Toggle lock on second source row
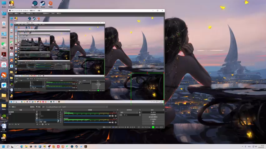The width and height of the screenshot is (266, 149). click(60, 114)
